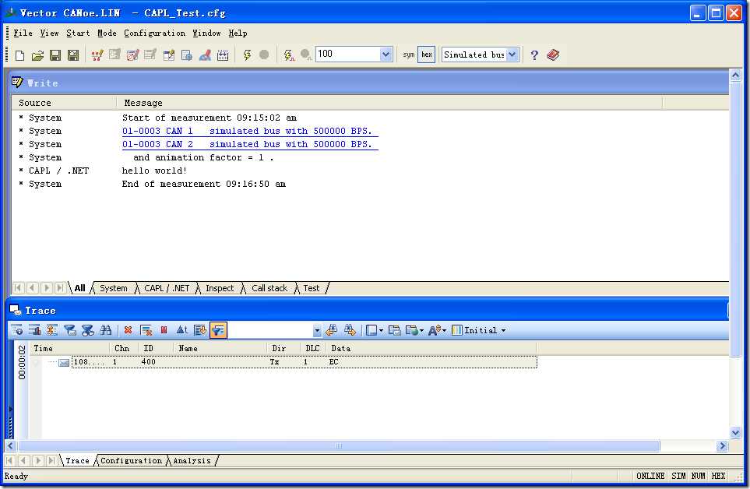The image size is (750, 489).
Task: Click the Save As floppy icon
Action: coord(73,55)
